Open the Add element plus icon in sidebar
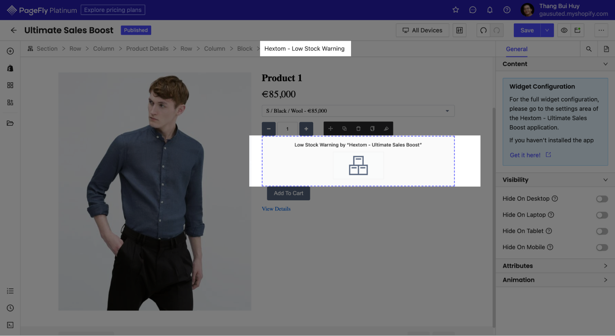The image size is (615, 336). pos(10,51)
